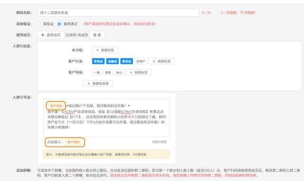The image size is (304, 181).
Task: Open the 选择成员 member picker
Action: [51, 35]
